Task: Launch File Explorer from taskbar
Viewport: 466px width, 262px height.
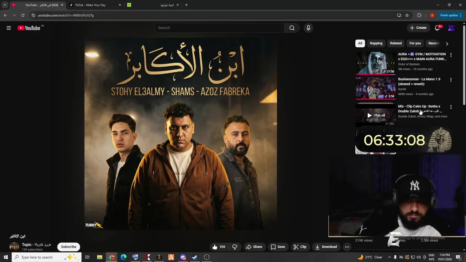Action: (x=99, y=257)
